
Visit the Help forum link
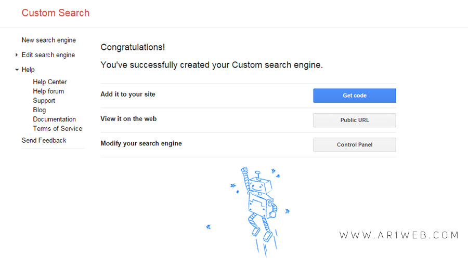pos(48,91)
